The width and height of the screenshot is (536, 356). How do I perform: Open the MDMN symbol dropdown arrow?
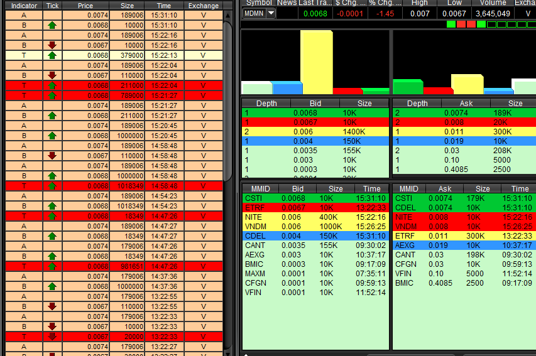pyautogui.click(x=271, y=13)
